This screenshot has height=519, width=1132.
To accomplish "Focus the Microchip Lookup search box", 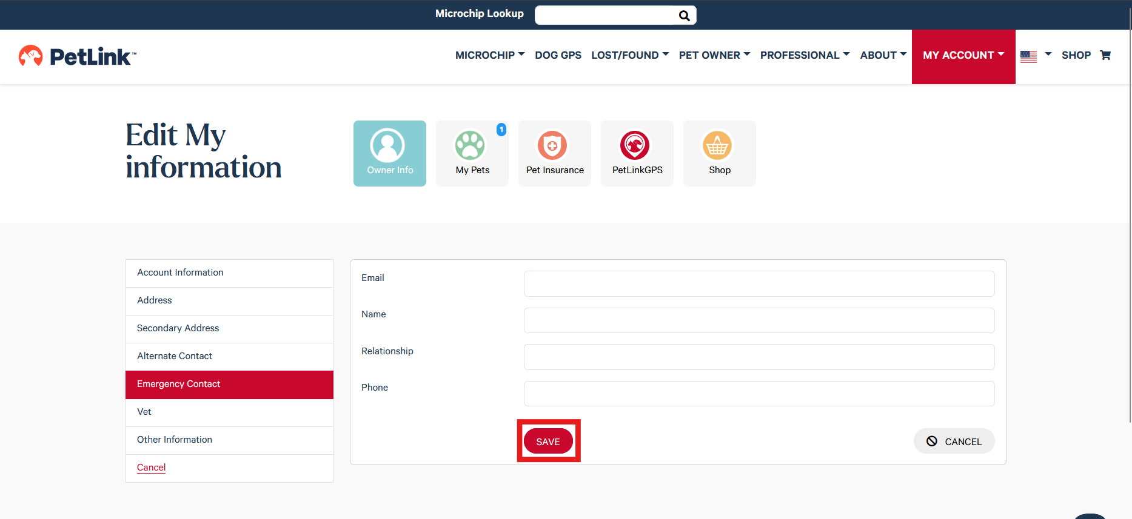I will pos(606,15).
